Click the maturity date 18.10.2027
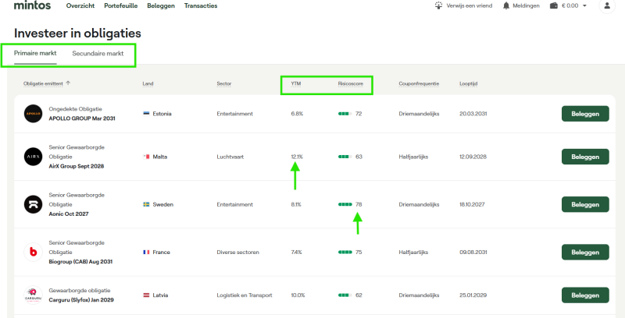 (472, 204)
